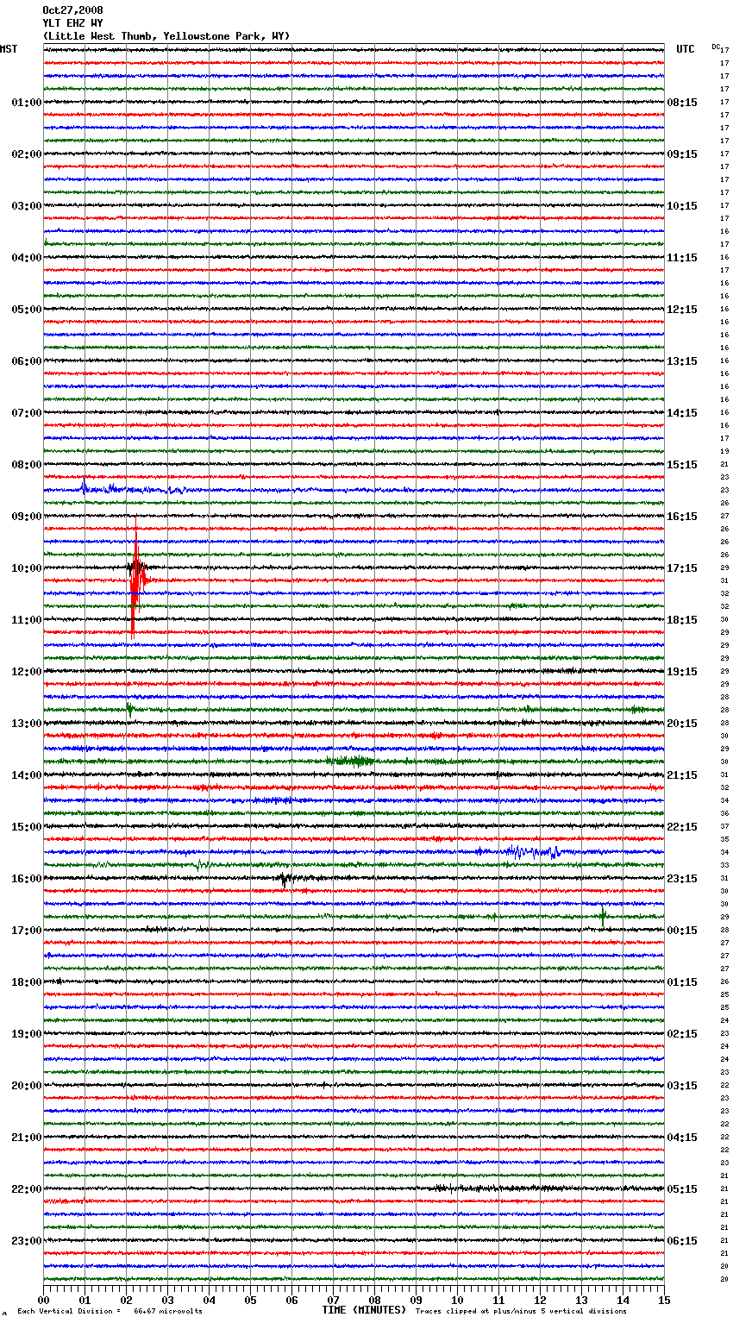Select the 21:00 MST row label
733x1323 pixels.
(x=27, y=1138)
